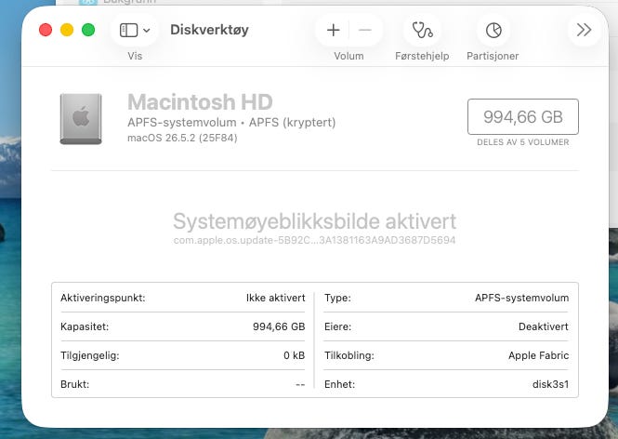Click the green fullscreen window button

pyautogui.click(x=88, y=30)
